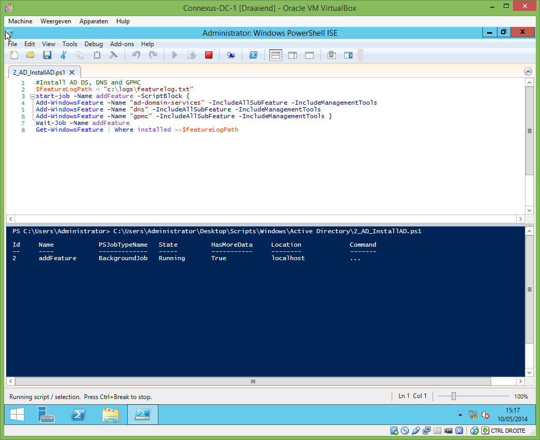
Task: Toggle Show Script Pane Top layout
Action: pos(276,55)
